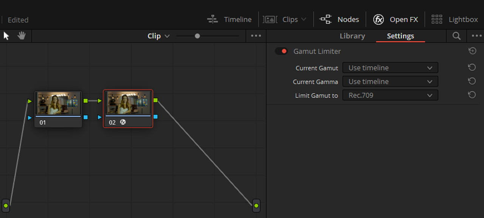Open node editor options beside the zoom slider
Viewport: 484px width, 218px height.
(256, 36)
